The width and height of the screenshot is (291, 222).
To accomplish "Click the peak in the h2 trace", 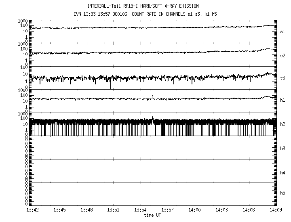I will [153, 117].
